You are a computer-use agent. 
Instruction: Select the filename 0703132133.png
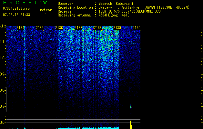16,8
